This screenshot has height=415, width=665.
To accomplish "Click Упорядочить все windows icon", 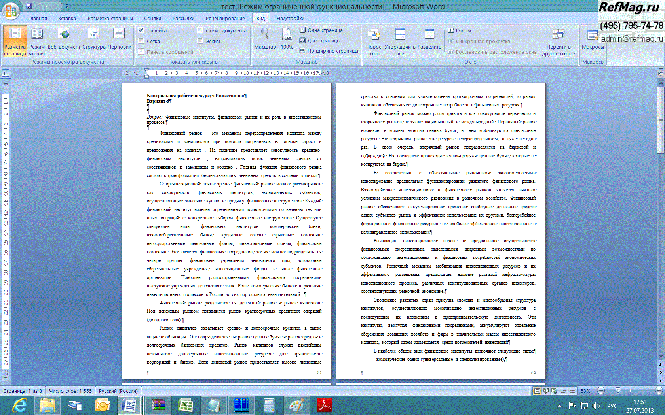I will [400, 34].
